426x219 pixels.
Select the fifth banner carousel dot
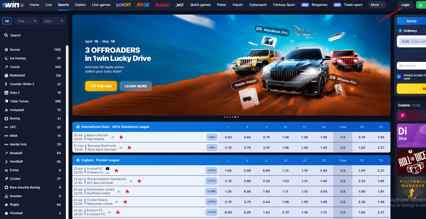click(235, 117)
